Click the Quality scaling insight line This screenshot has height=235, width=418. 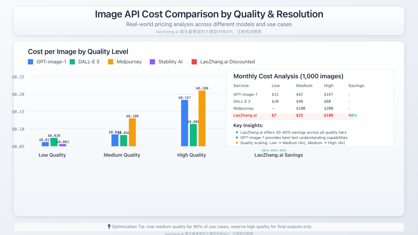click(x=292, y=143)
